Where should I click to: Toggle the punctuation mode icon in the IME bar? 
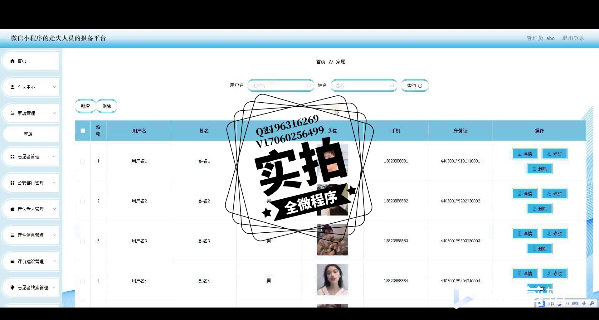click(x=567, y=304)
